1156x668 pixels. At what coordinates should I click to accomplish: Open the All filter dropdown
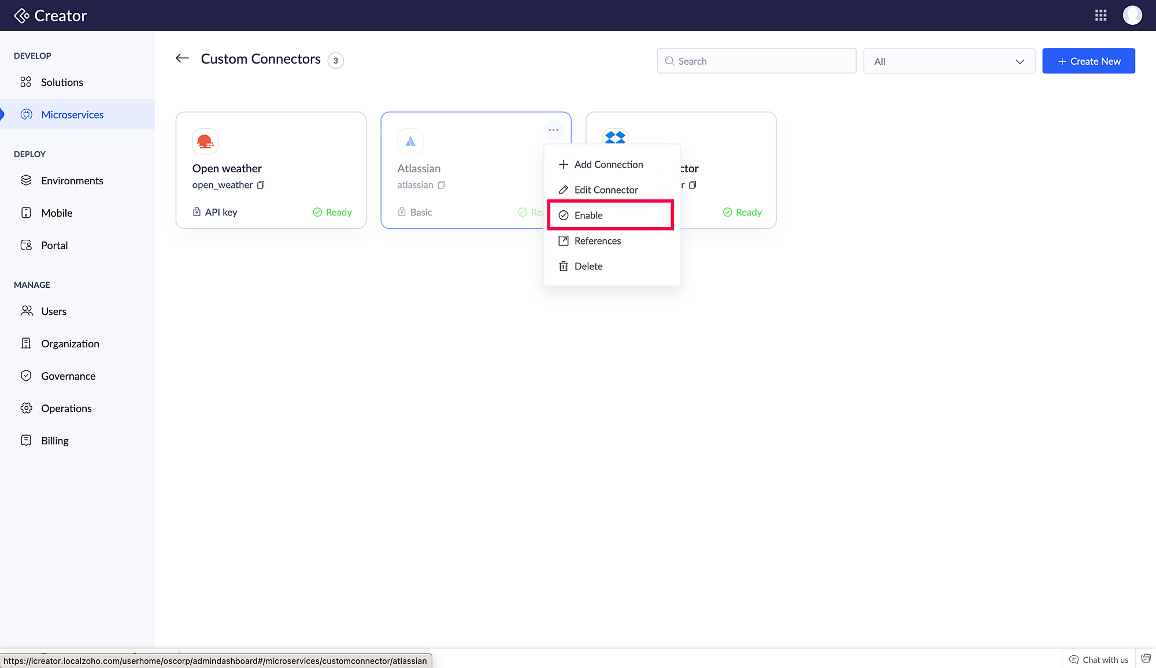click(948, 61)
